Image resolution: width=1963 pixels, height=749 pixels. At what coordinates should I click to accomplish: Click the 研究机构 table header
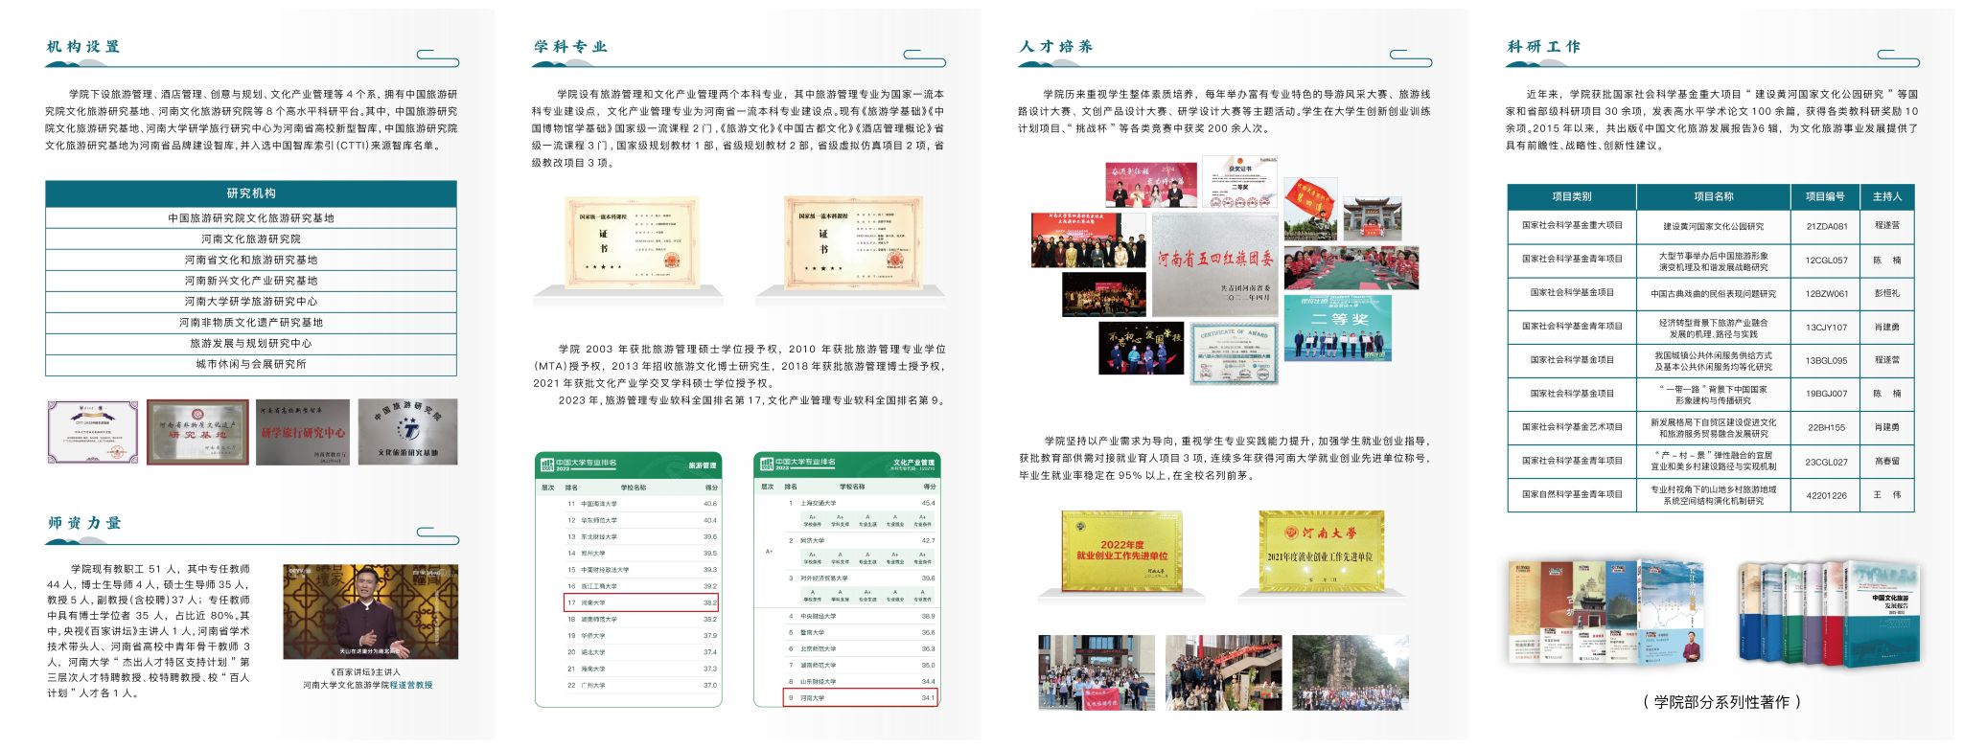(251, 193)
